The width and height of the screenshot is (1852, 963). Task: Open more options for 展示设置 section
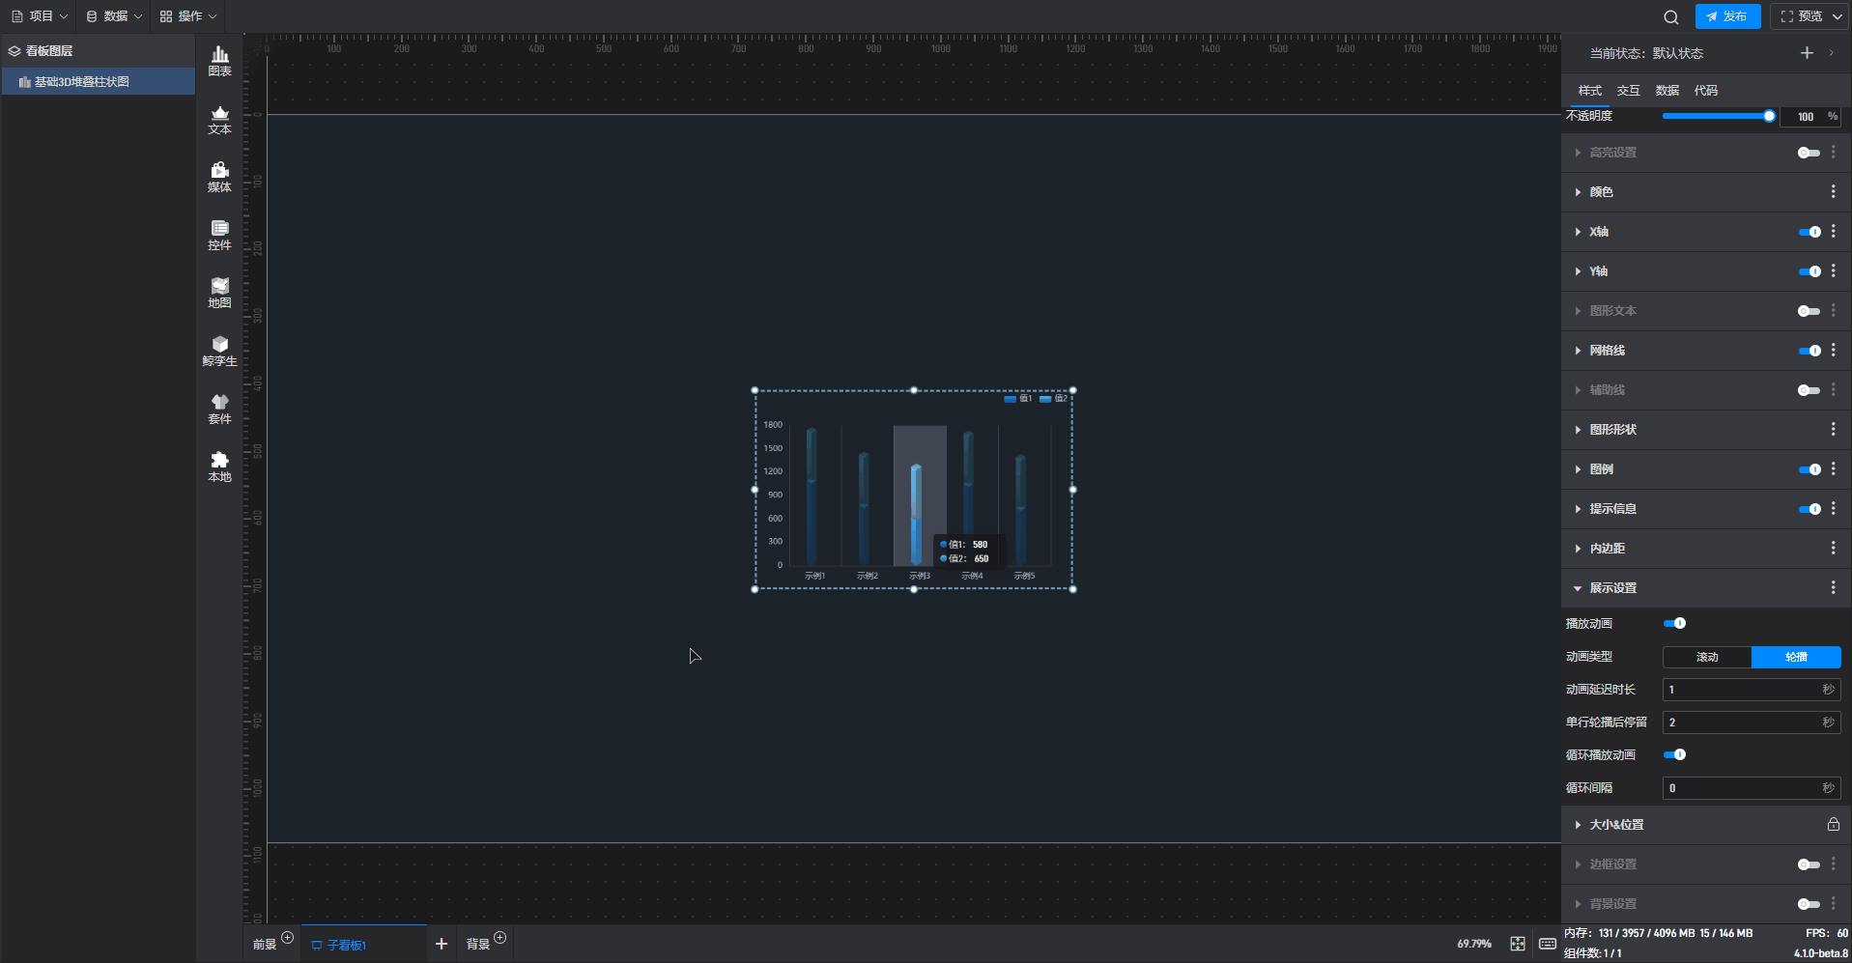(1833, 588)
